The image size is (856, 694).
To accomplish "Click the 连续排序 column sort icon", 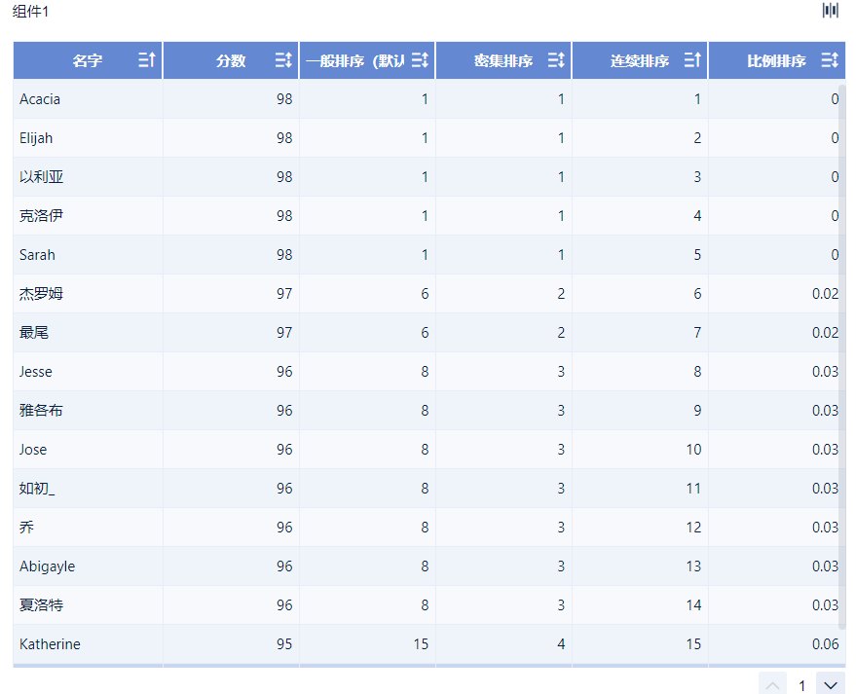I will [692, 60].
